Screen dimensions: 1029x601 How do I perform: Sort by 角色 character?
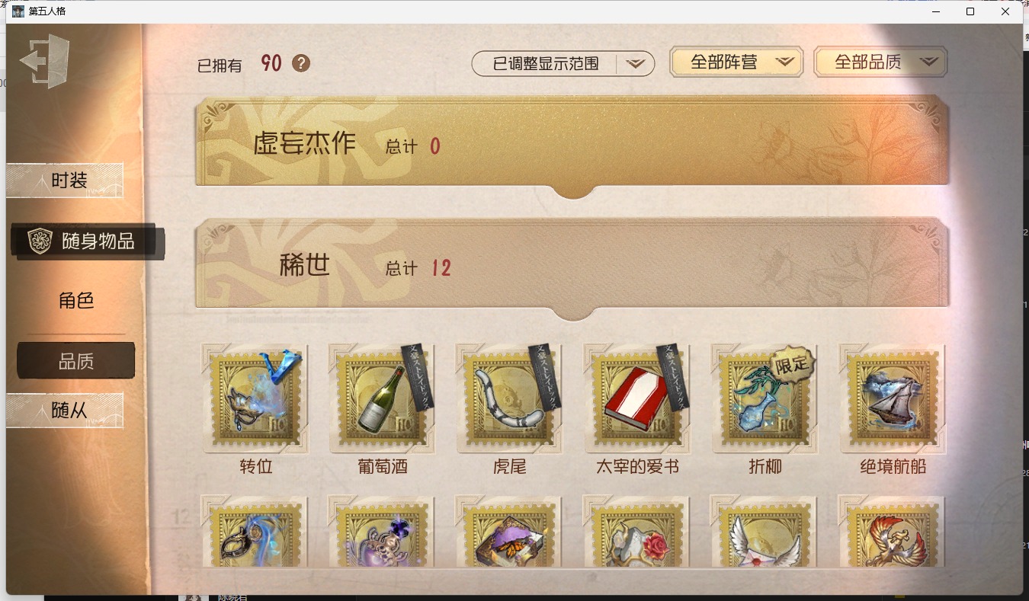[76, 300]
